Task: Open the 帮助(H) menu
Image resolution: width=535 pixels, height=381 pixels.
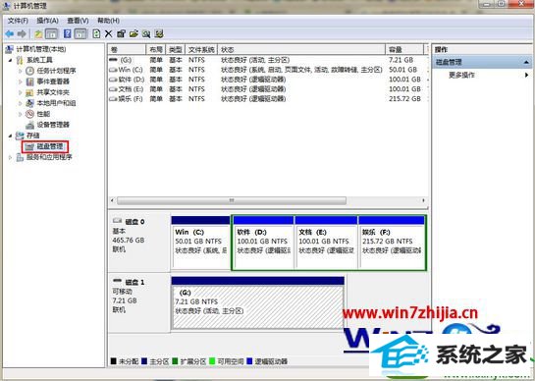Action: pyautogui.click(x=108, y=21)
